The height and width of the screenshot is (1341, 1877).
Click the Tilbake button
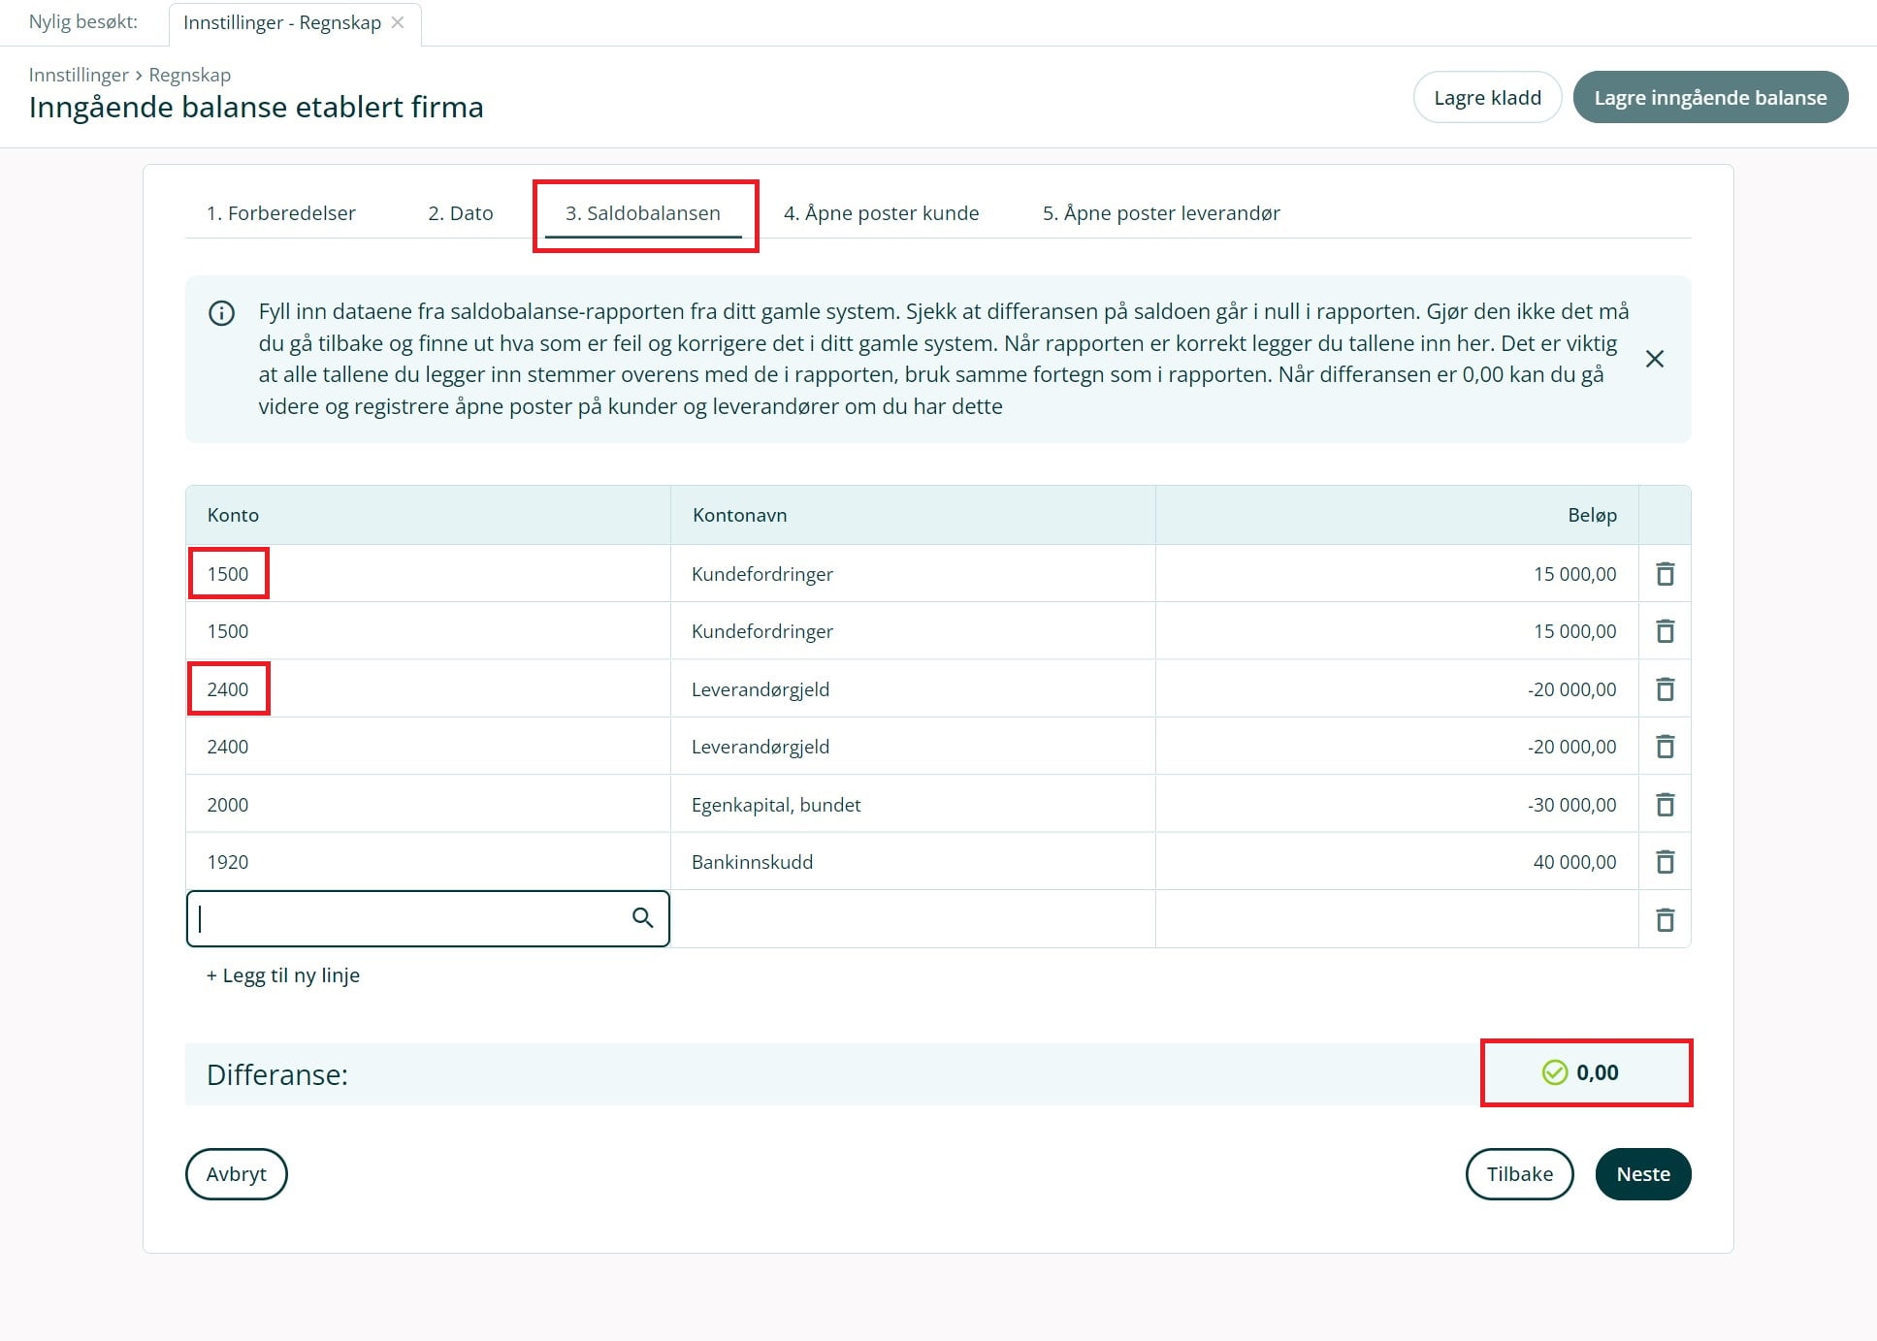tap(1519, 1174)
